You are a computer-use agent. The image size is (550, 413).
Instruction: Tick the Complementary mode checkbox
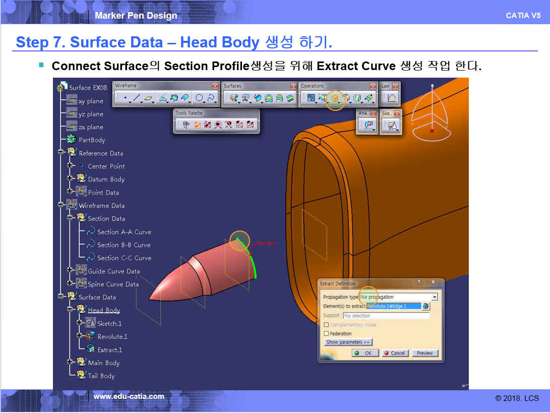click(326, 325)
